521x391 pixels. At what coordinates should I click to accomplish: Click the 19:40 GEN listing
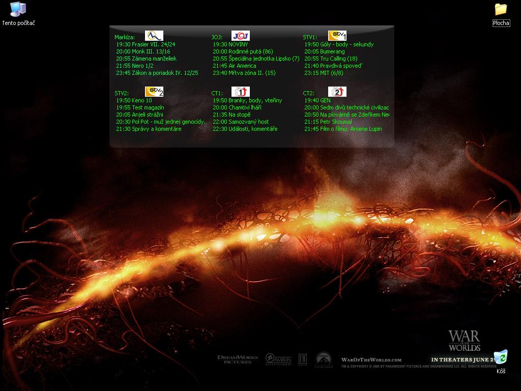pos(317,100)
